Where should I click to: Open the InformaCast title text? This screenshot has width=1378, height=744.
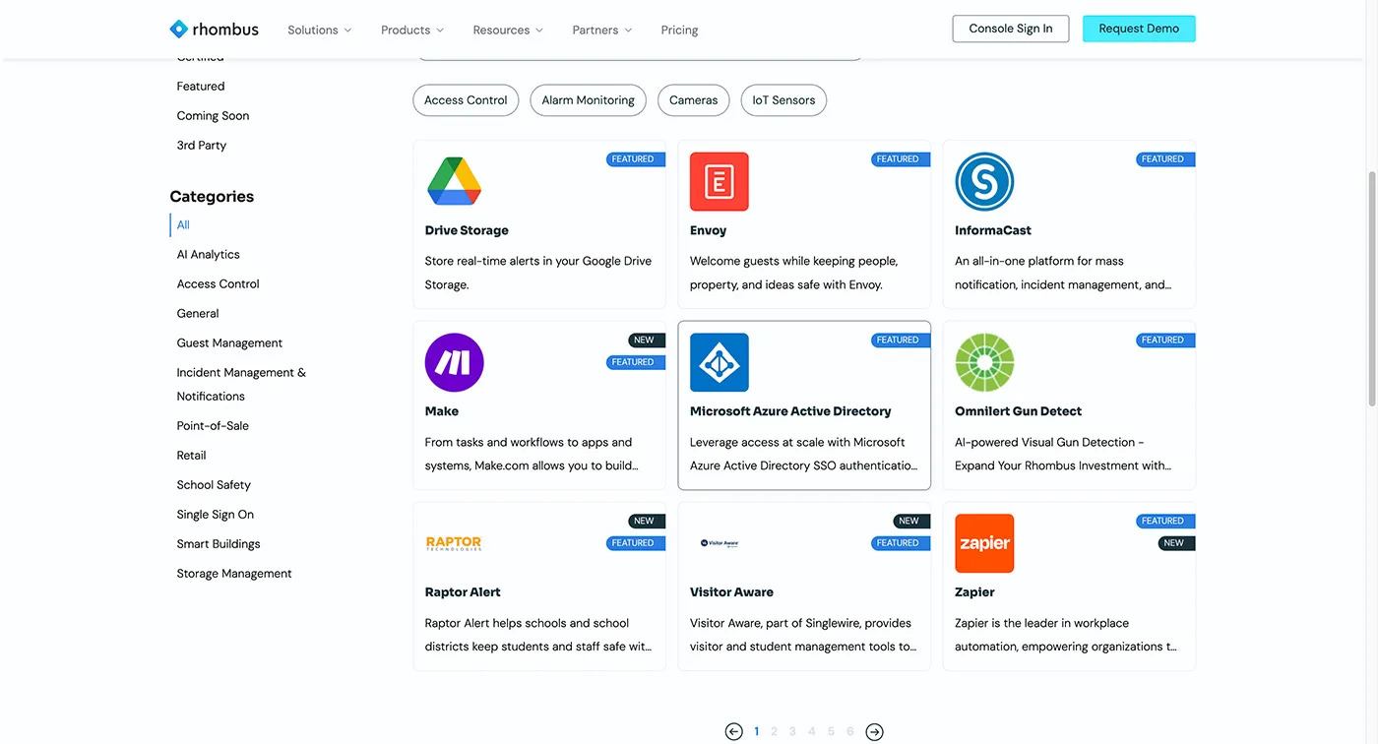click(x=993, y=230)
